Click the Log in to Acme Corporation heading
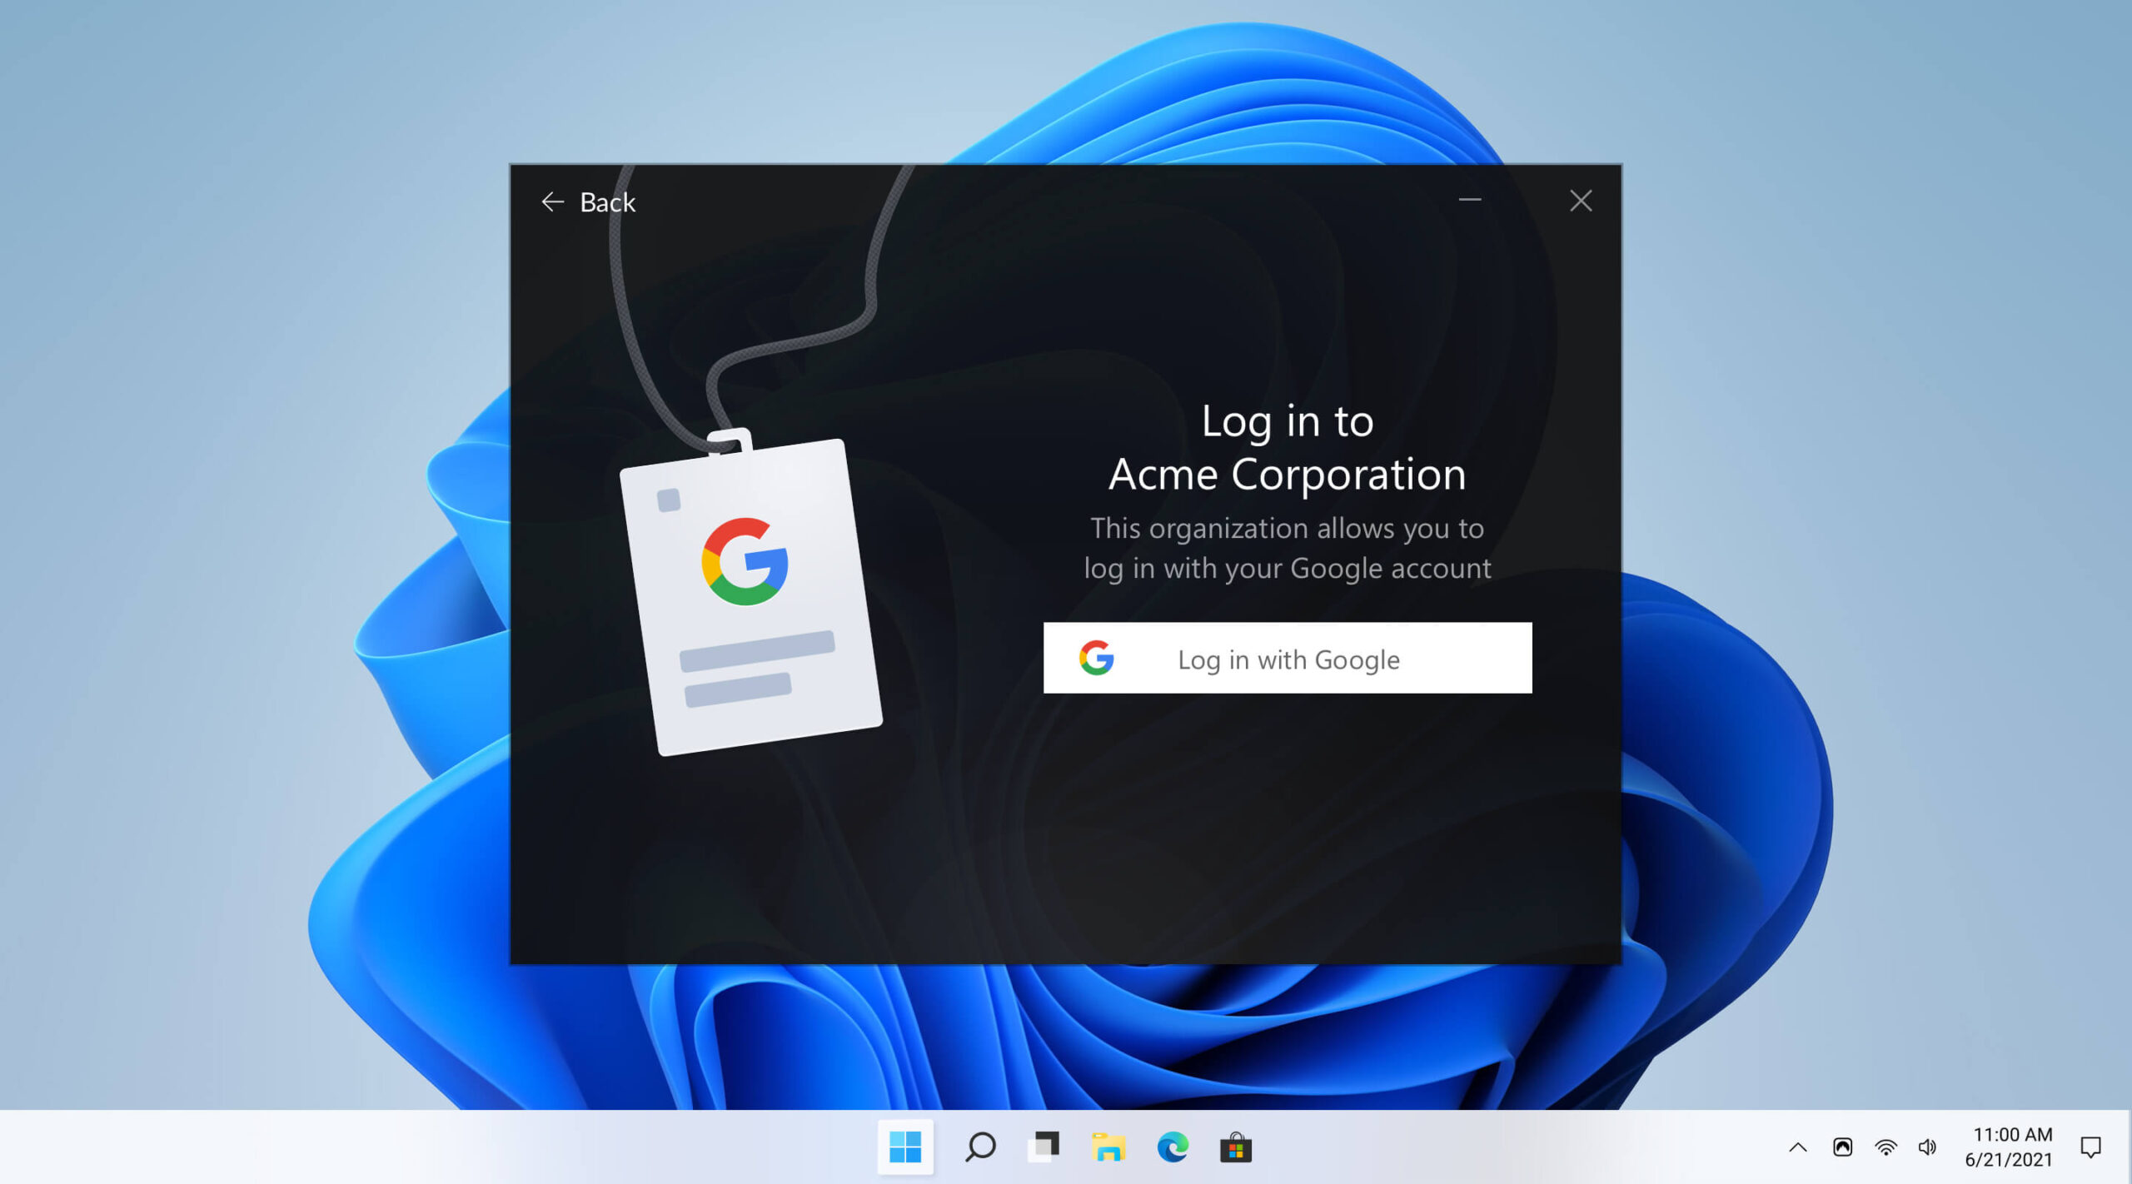This screenshot has height=1184, width=2132. click(x=1287, y=448)
